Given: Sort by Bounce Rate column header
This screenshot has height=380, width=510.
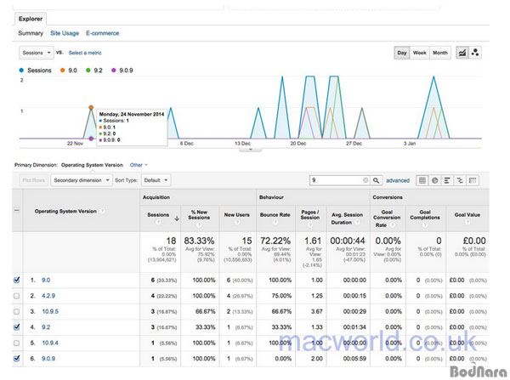Looking at the screenshot, I should [275, 215].
